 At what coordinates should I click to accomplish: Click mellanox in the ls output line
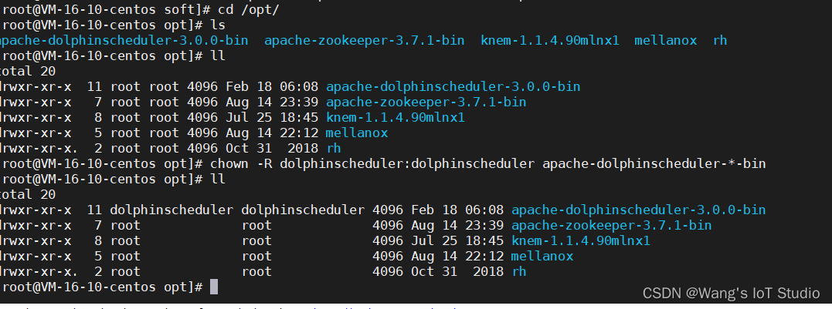pyautogui.click(x=665, y=40)
